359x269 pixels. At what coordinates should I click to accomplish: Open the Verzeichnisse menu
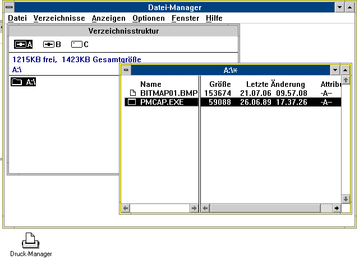(59, 18)
